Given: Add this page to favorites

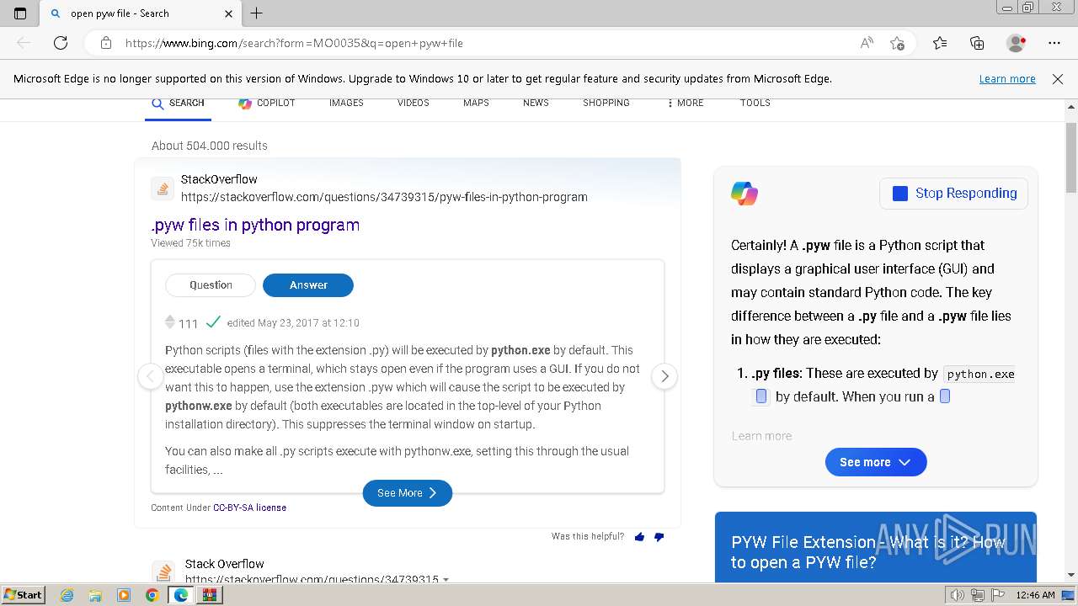Looking at the screenshot, I should pyautogui.click(x=897, y=43).
